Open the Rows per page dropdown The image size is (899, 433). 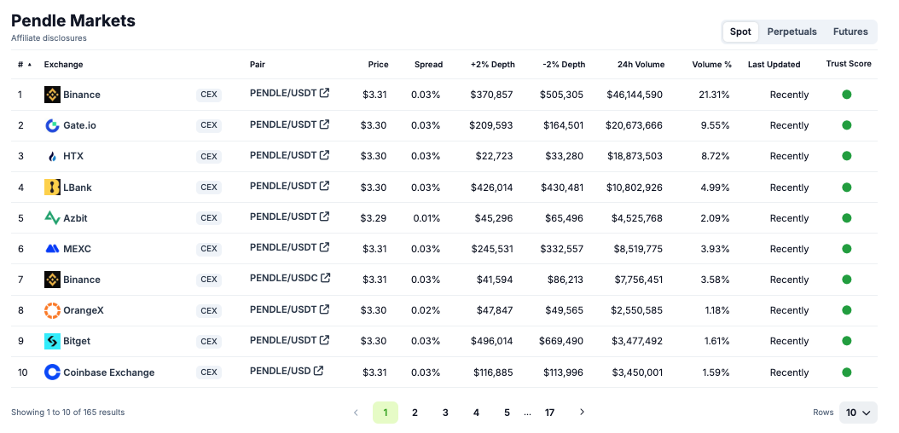click(x=858, y=413)
